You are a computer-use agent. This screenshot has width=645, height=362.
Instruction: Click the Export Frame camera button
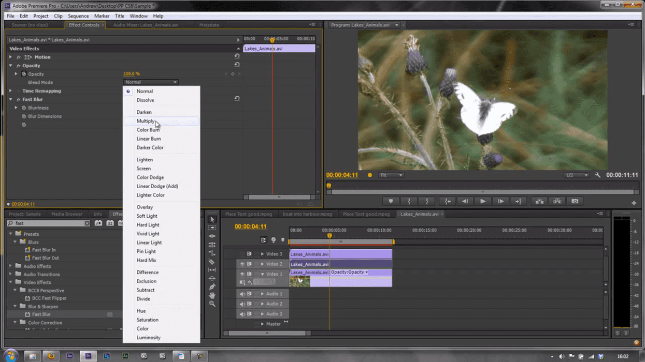[575, 201]
